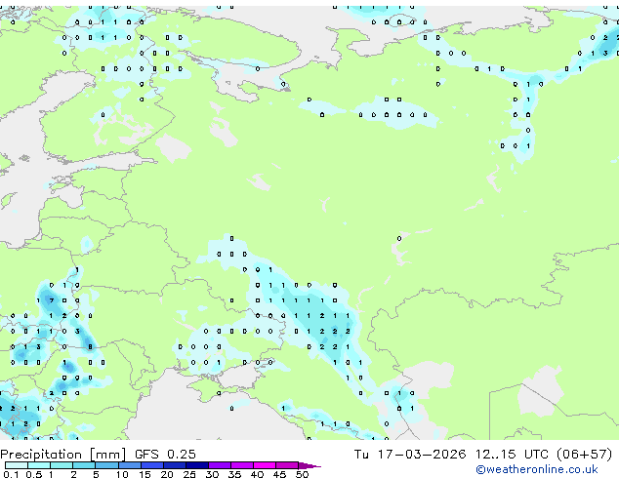Click the '30' legend scale label

coord(212,474)
